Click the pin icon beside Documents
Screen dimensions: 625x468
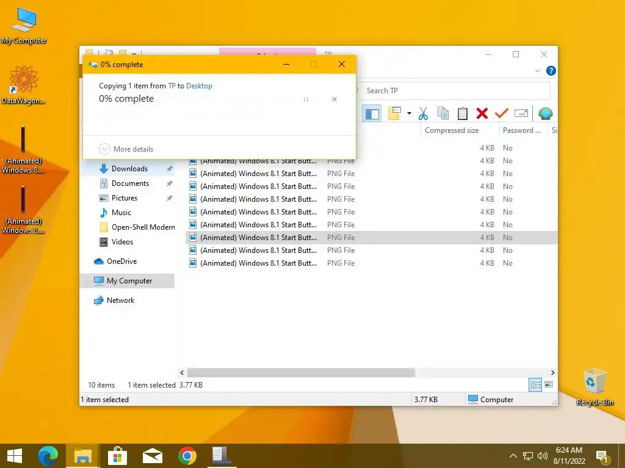pyautogui.click(x=170, y=183)
